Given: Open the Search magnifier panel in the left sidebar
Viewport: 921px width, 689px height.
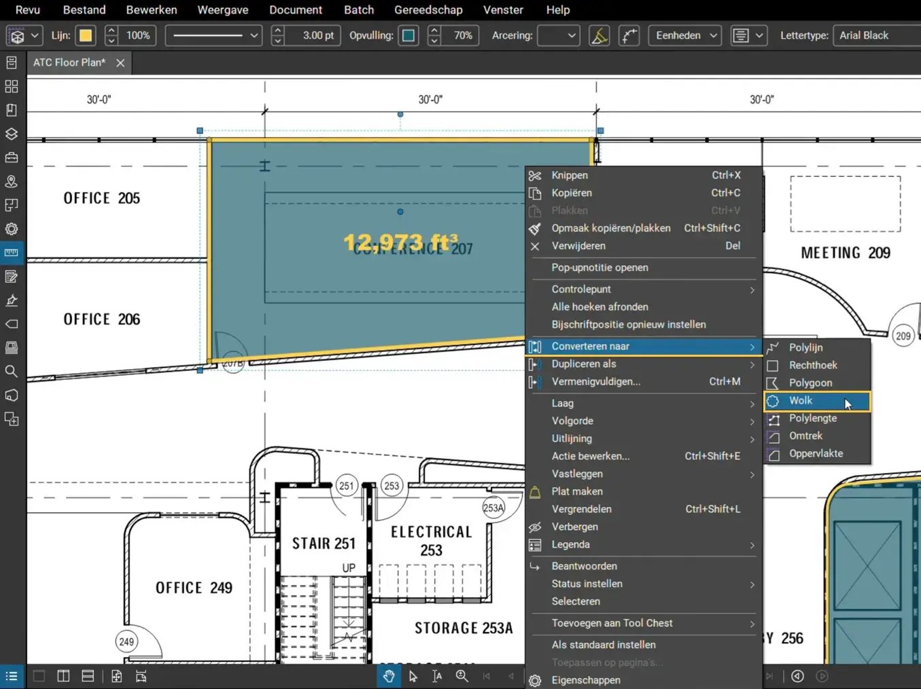Looking at the screenshot, I should (x=12, y=372).
